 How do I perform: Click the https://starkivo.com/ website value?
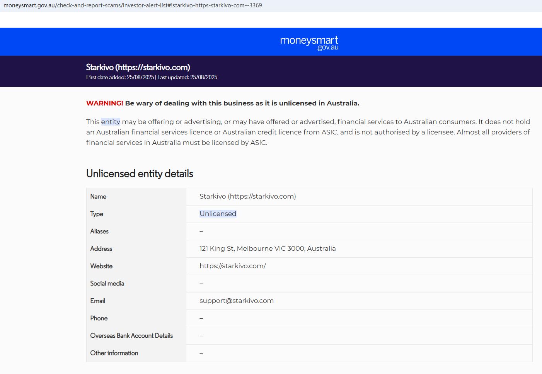click(x=232, y=266)
